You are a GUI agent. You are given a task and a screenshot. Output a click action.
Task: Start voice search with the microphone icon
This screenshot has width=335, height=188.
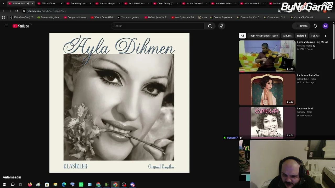pos(222,26)
